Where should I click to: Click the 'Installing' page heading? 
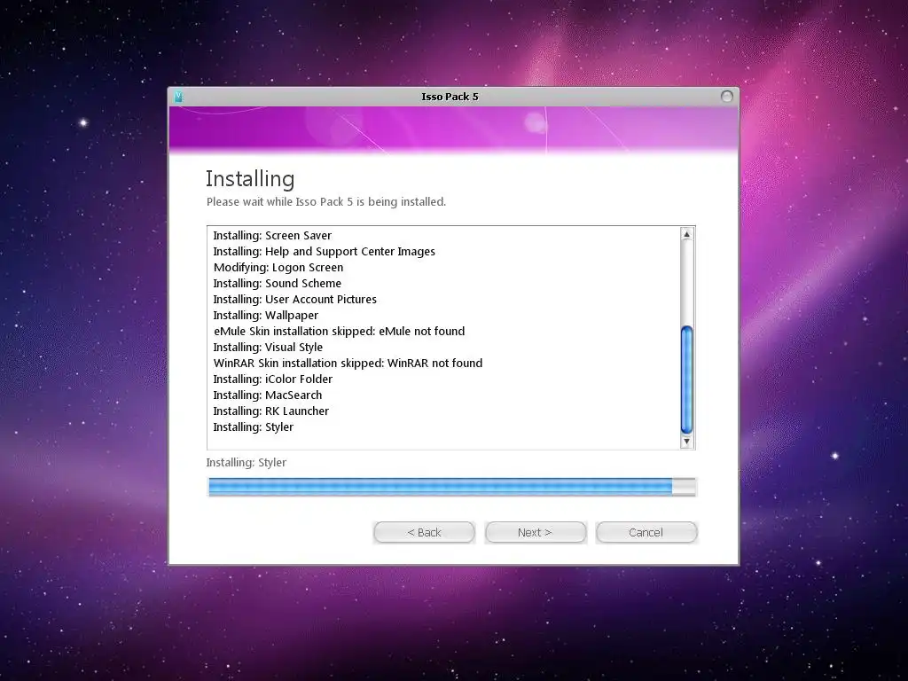click(x=250, y=179)
